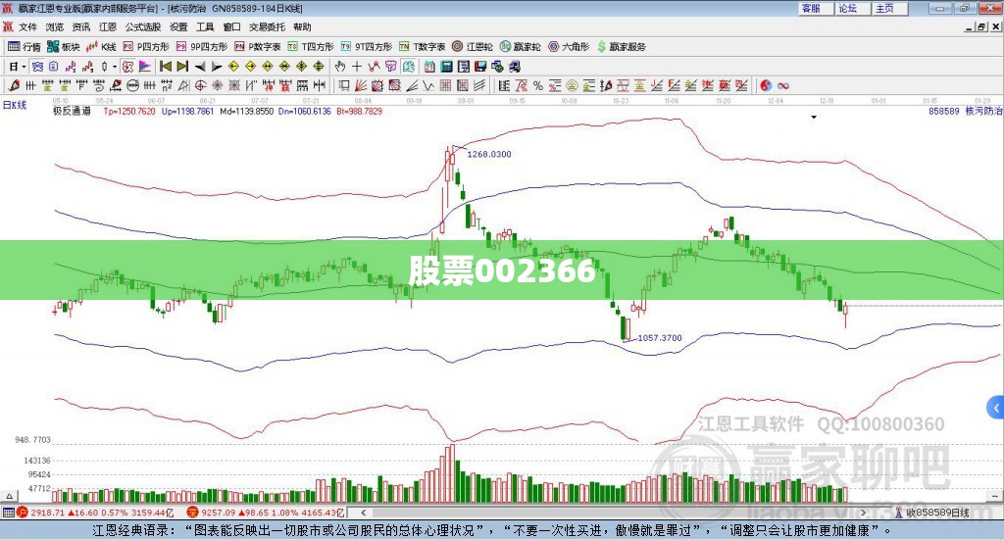
Task: Open the 行情 market quotes view
Action: tap(24, 47)
